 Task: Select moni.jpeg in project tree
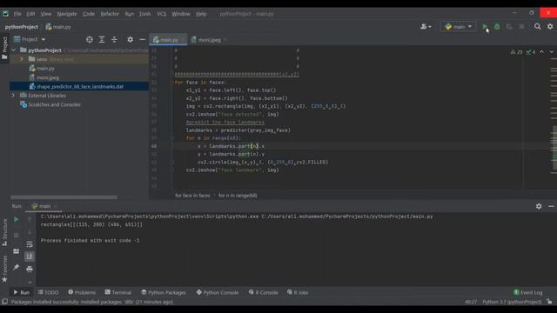tap(48, 77)
